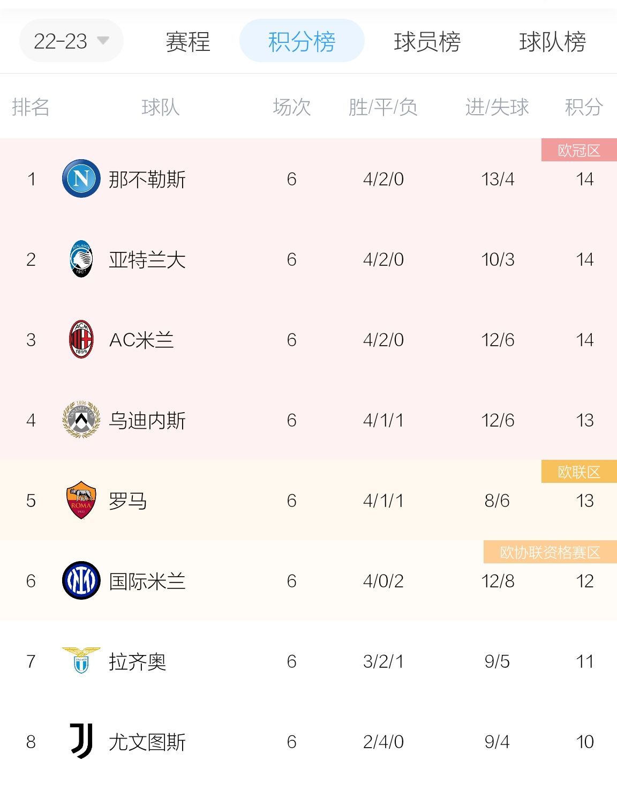This screenshot has width=617, height=790.
Task: Click the 欧协联资格赛区 label
Action: [550, 552]
